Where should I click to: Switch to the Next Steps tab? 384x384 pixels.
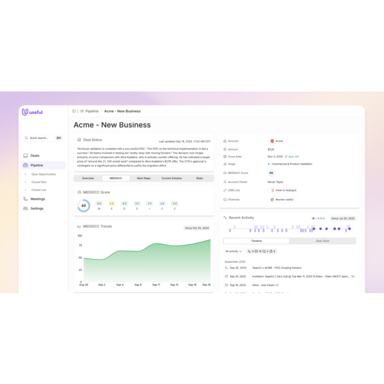click(143, 179)
